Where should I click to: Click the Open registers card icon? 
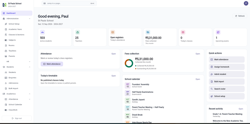[113, 32]
